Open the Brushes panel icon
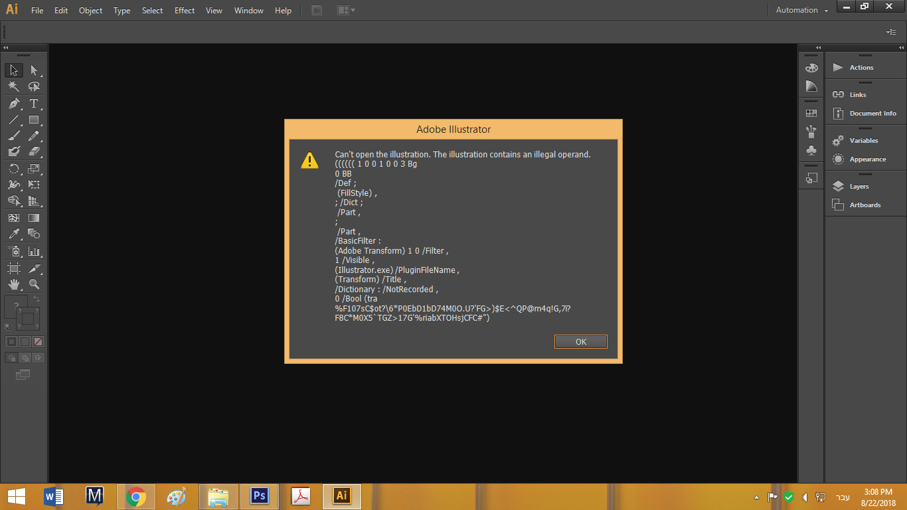The height and width of the screenshot is (510, 907). click(x=811, y=131)
